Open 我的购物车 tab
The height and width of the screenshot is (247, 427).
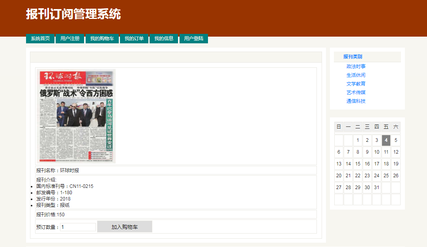click(x=102, y=39)
